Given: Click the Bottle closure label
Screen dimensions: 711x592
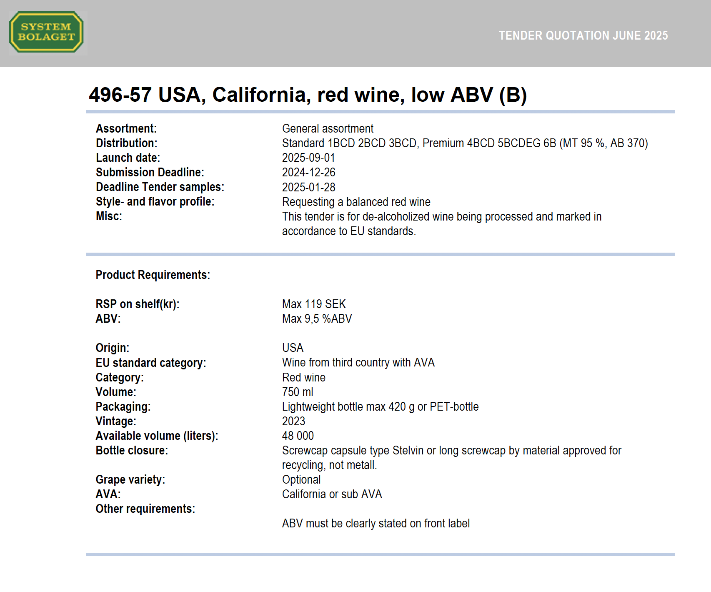Looking at the screenshot, I should point(132,450).
